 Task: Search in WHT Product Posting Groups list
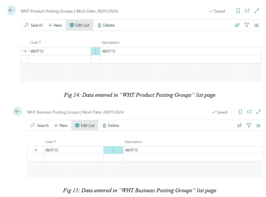point(33,25)
